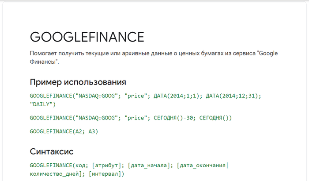Click "price" in the СЕГОДНЯ example formula

(x=136, y=118)
